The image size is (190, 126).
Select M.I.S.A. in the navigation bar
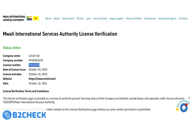80,19
